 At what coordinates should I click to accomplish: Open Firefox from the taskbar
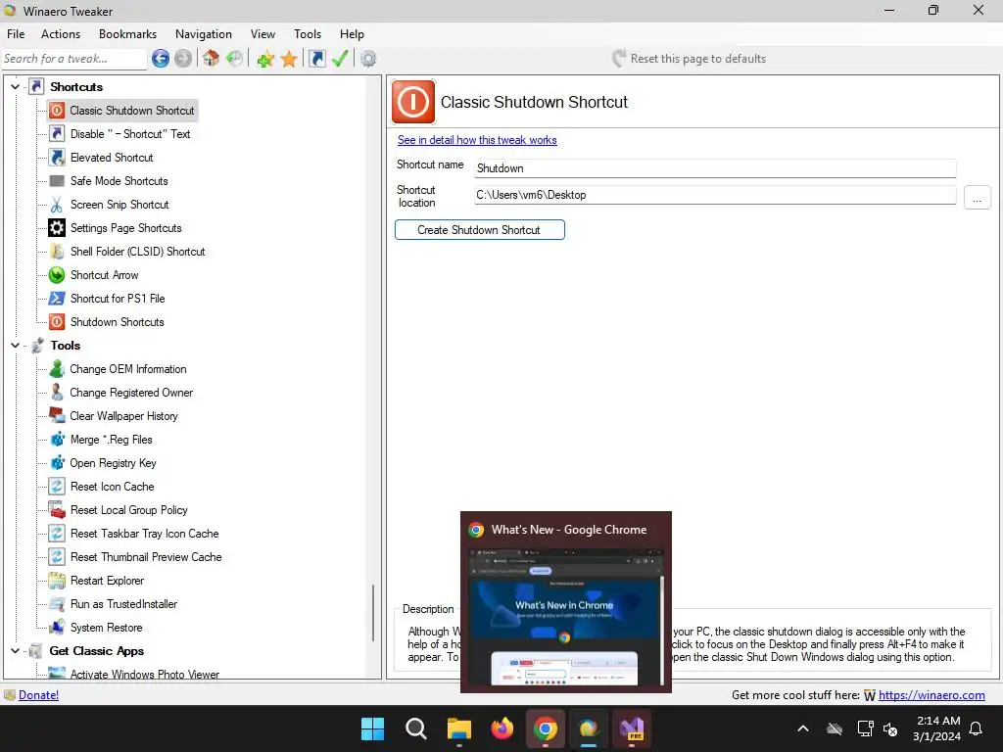point(502,728)
